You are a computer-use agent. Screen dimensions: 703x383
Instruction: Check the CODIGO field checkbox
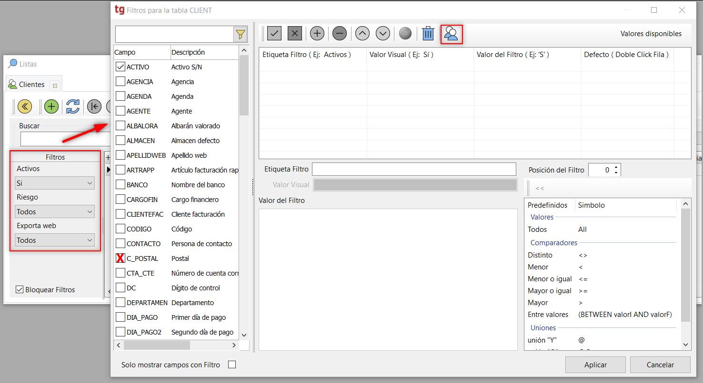(x=121, y=229)
